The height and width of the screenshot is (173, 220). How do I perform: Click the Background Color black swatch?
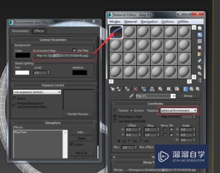tap(23, 55)
